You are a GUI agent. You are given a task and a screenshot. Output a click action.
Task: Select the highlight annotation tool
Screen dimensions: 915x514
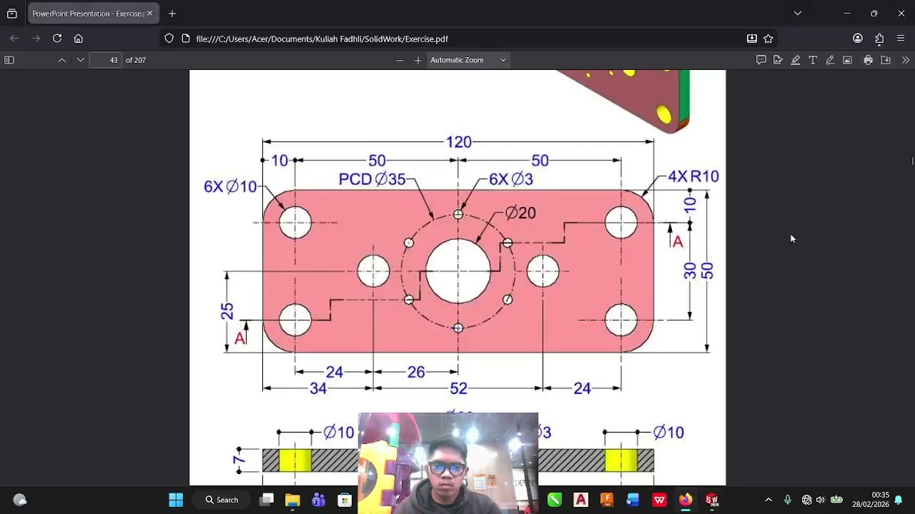796,60
